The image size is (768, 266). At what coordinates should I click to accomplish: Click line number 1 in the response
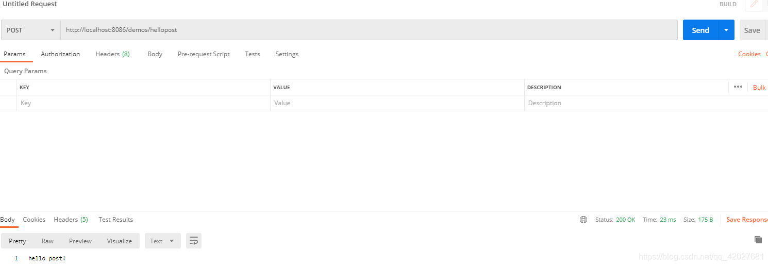point(16,258)
